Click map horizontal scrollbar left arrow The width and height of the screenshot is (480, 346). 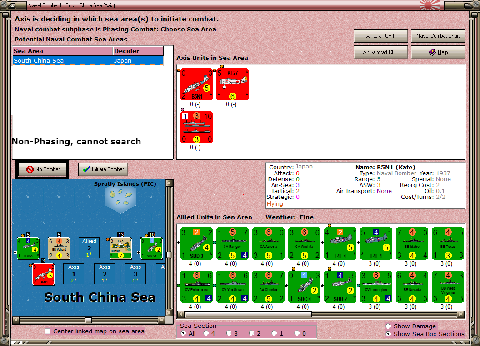click(15, 320)
